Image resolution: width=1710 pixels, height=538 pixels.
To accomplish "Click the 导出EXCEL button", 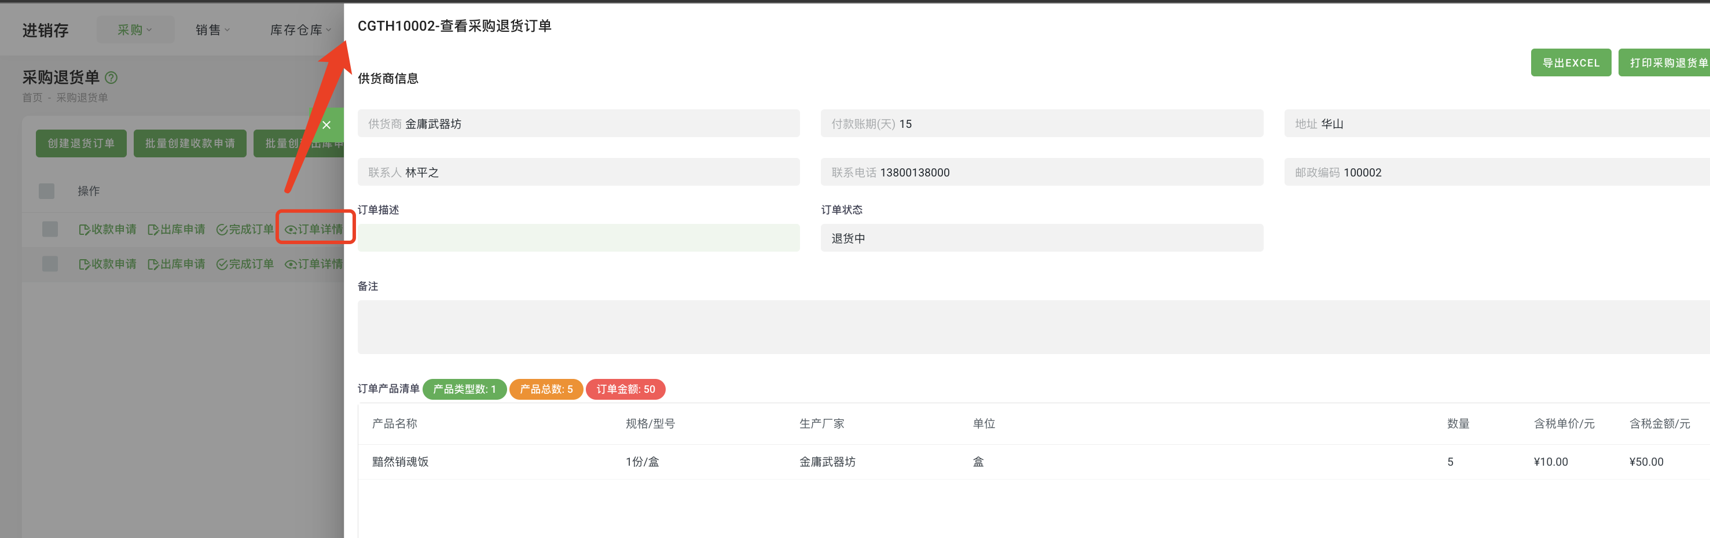I will pos(1570,62).
